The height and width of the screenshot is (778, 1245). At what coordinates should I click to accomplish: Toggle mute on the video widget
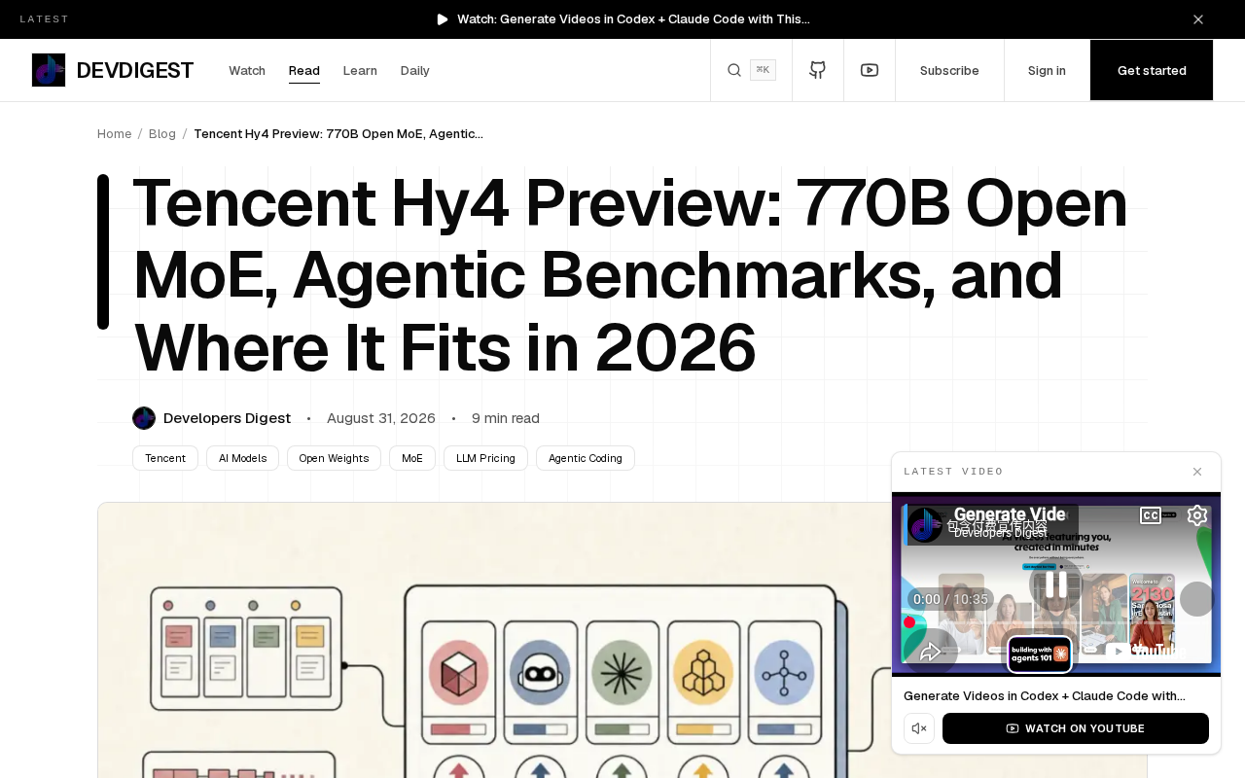(919, 728)
